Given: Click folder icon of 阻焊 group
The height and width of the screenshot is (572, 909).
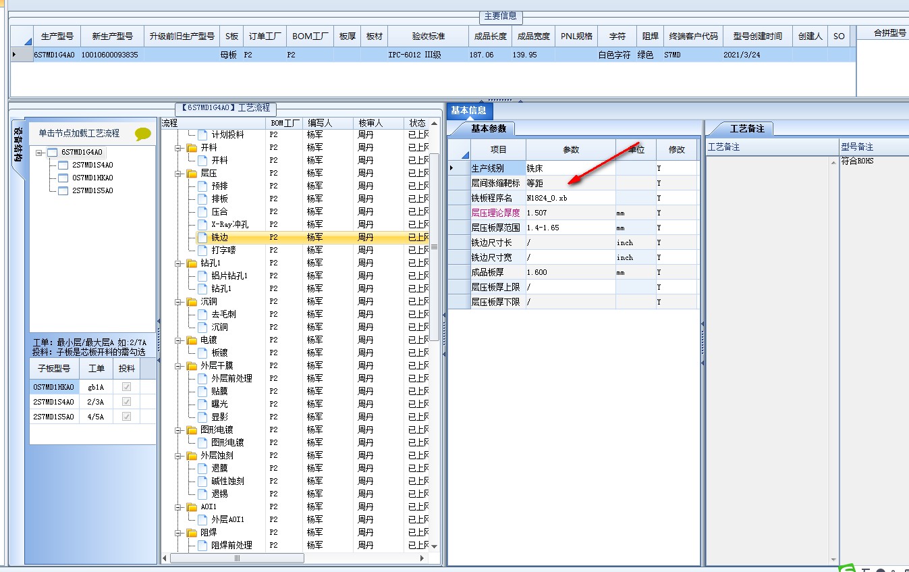Looking at the screenshot, I should 192,533.
